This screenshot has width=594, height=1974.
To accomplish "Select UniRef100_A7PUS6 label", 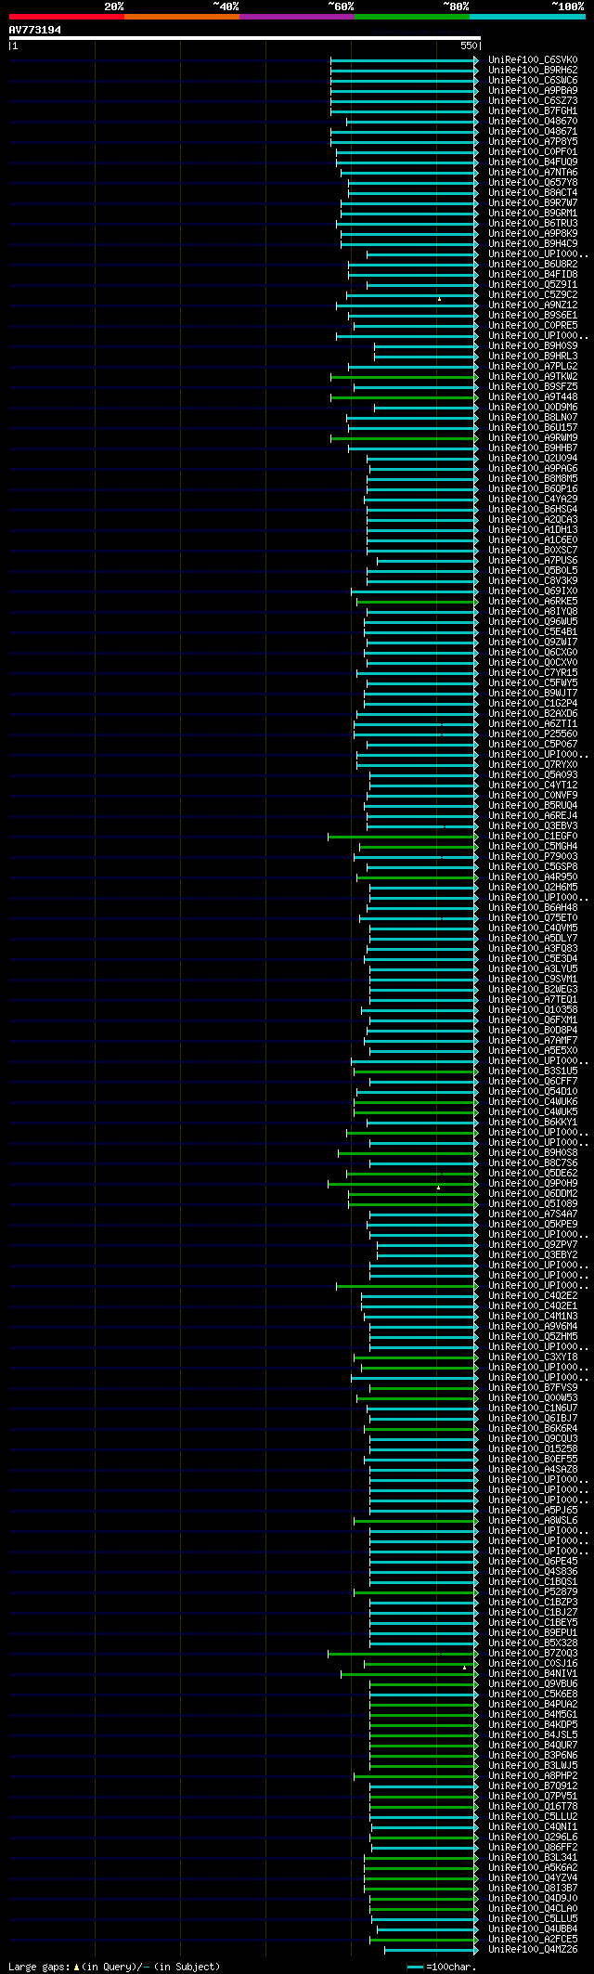I will [x=533, y=561].
